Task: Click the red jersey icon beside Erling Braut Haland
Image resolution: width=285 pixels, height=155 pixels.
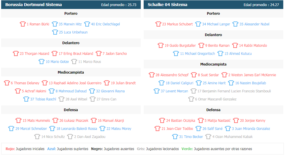Action: 55,53
